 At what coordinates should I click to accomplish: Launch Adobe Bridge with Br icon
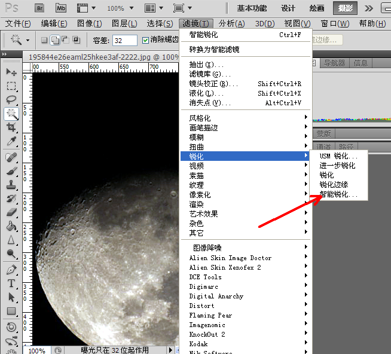tap(39, 8)
